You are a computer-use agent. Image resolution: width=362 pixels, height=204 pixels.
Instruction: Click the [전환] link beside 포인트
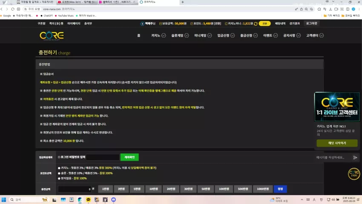point(218,23)
